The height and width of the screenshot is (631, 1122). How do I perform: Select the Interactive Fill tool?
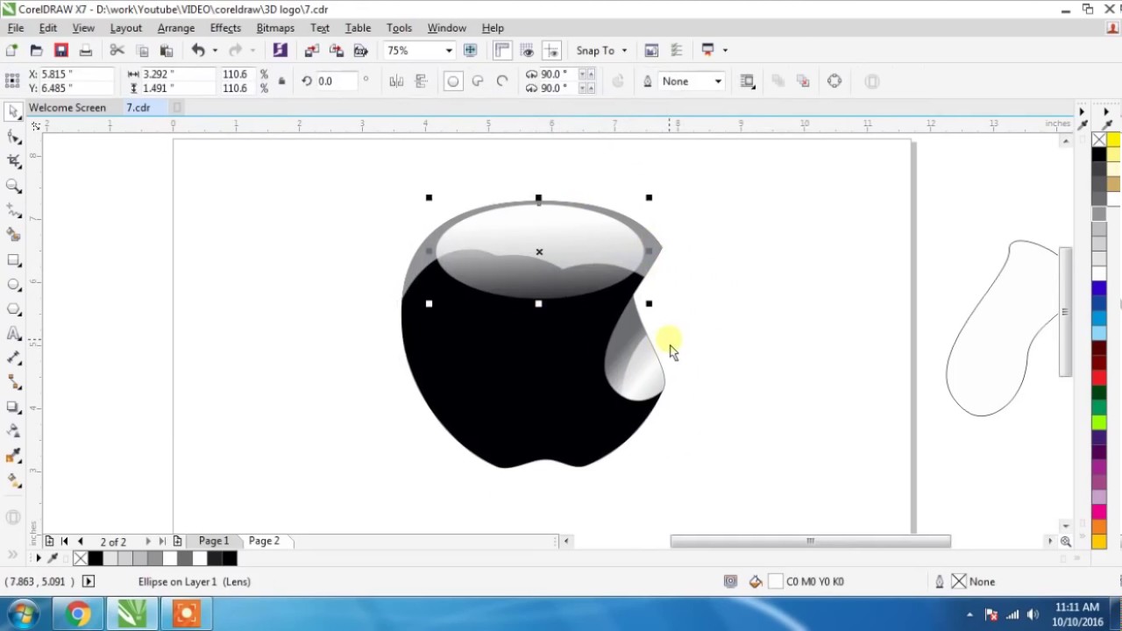[13, 480]
